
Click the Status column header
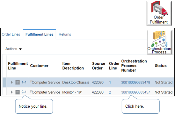[160, 66]
